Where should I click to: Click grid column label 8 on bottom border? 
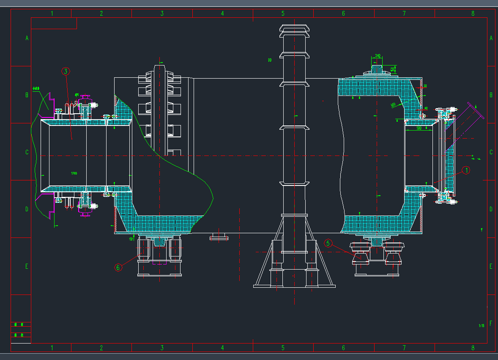pos(473,348)
